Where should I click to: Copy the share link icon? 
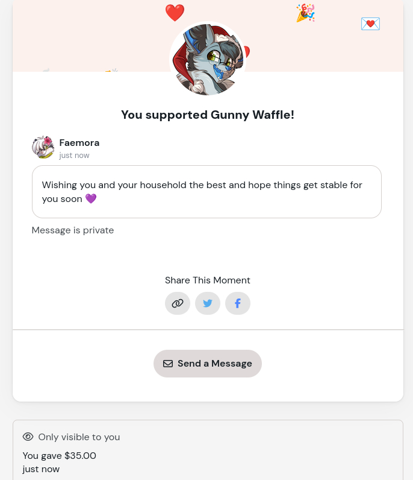(x=178, y=303)
